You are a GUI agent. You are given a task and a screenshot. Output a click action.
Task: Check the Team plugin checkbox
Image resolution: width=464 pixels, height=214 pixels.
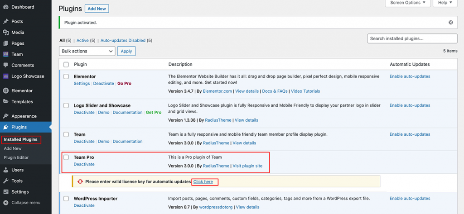pos(66,134)
